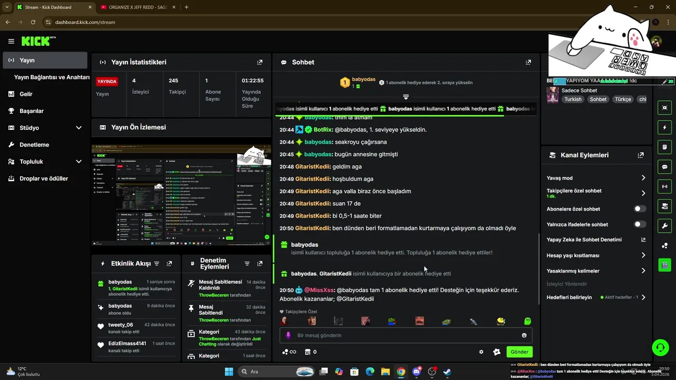Click the document icon in right sidebar

coord(664,147)
